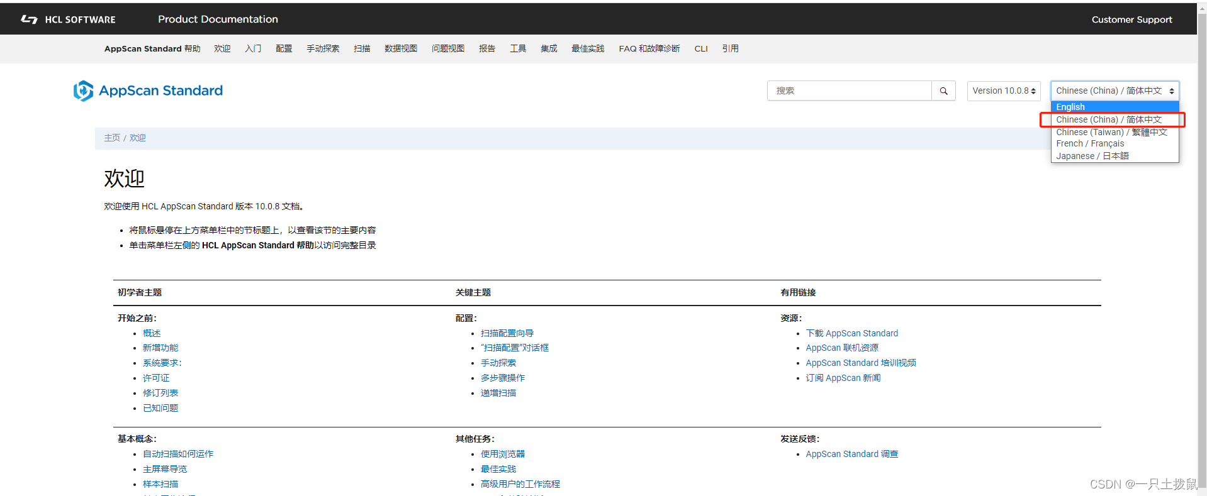Open the 最佳实践 topic link
The image size is (1207, 496).
click(x=498, y=469)
